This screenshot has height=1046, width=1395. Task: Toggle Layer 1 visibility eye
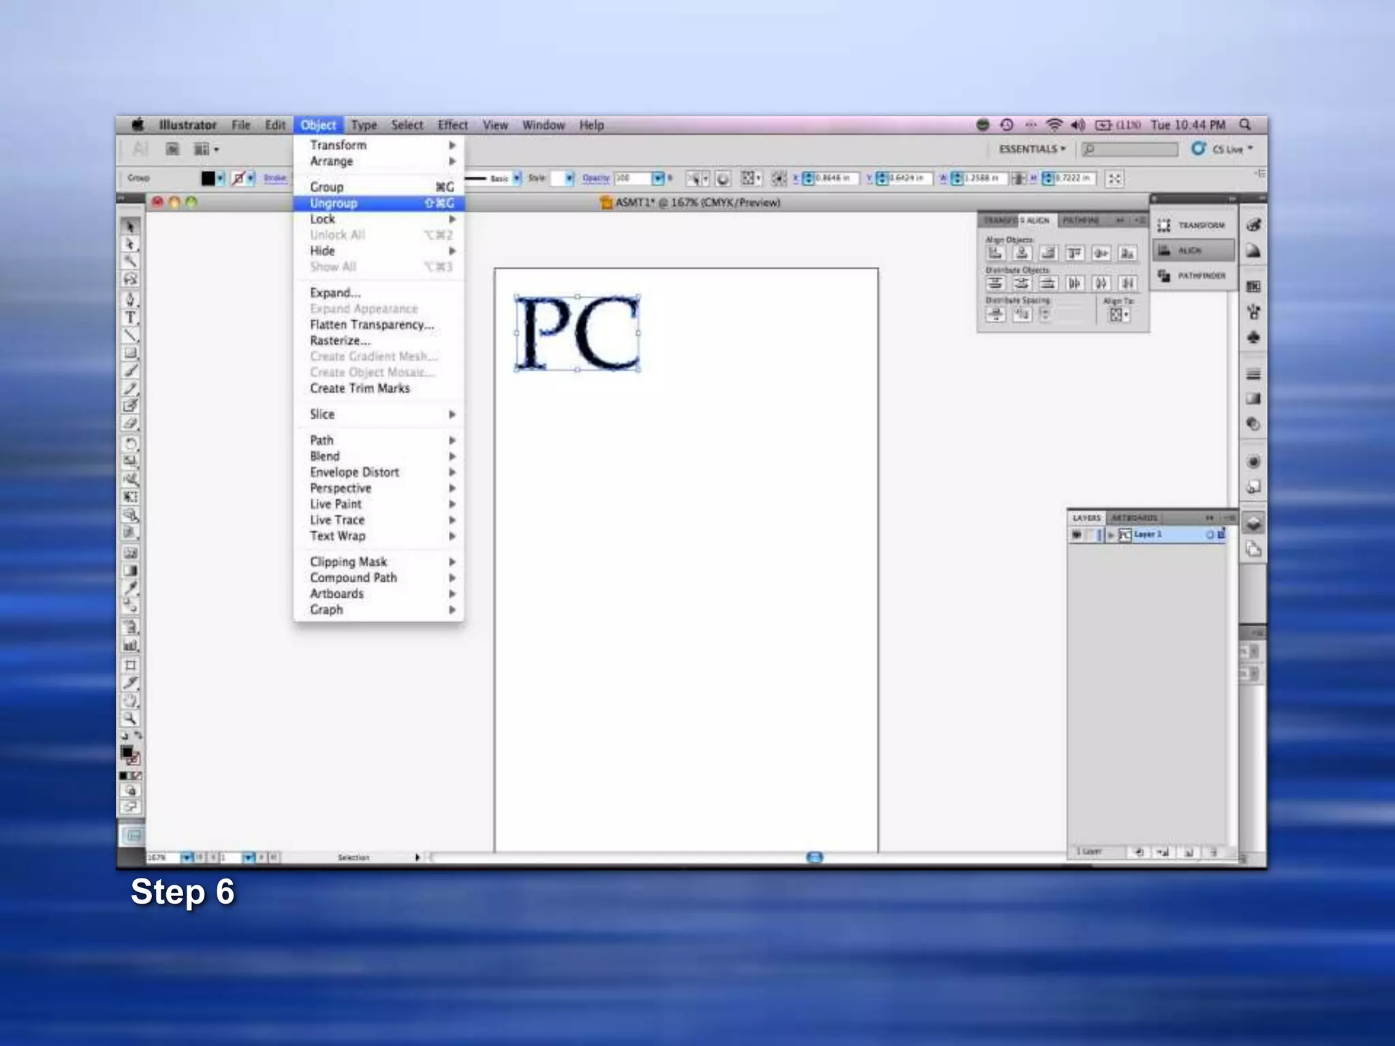[1076, 535]
